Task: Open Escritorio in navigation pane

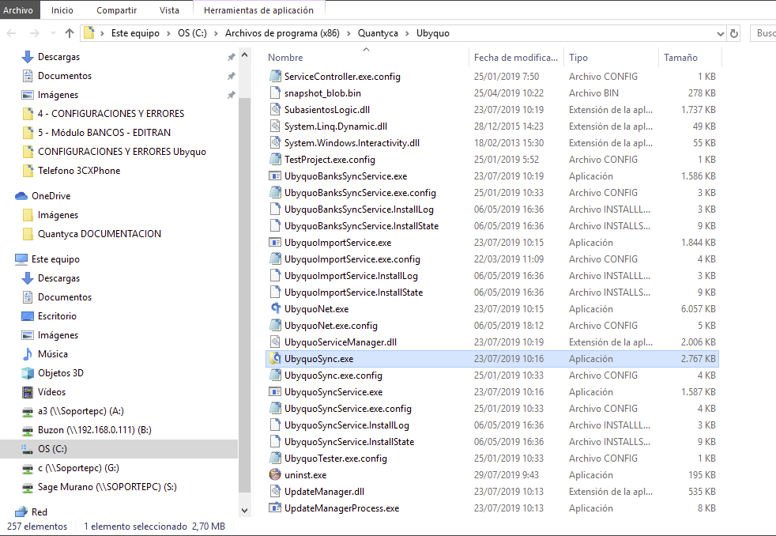Action: click(x=57, y=316)
